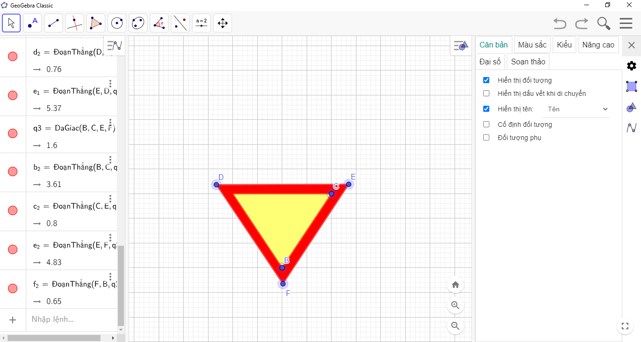641x342 pixels.
Task: Activate the Move Graphics View tool
Action: tap(223, 23)
